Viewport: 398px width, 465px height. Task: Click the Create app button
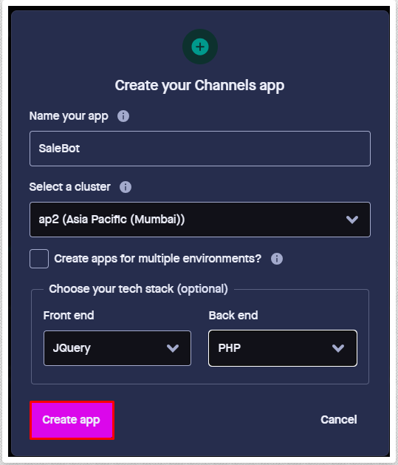tap(72, 420)
